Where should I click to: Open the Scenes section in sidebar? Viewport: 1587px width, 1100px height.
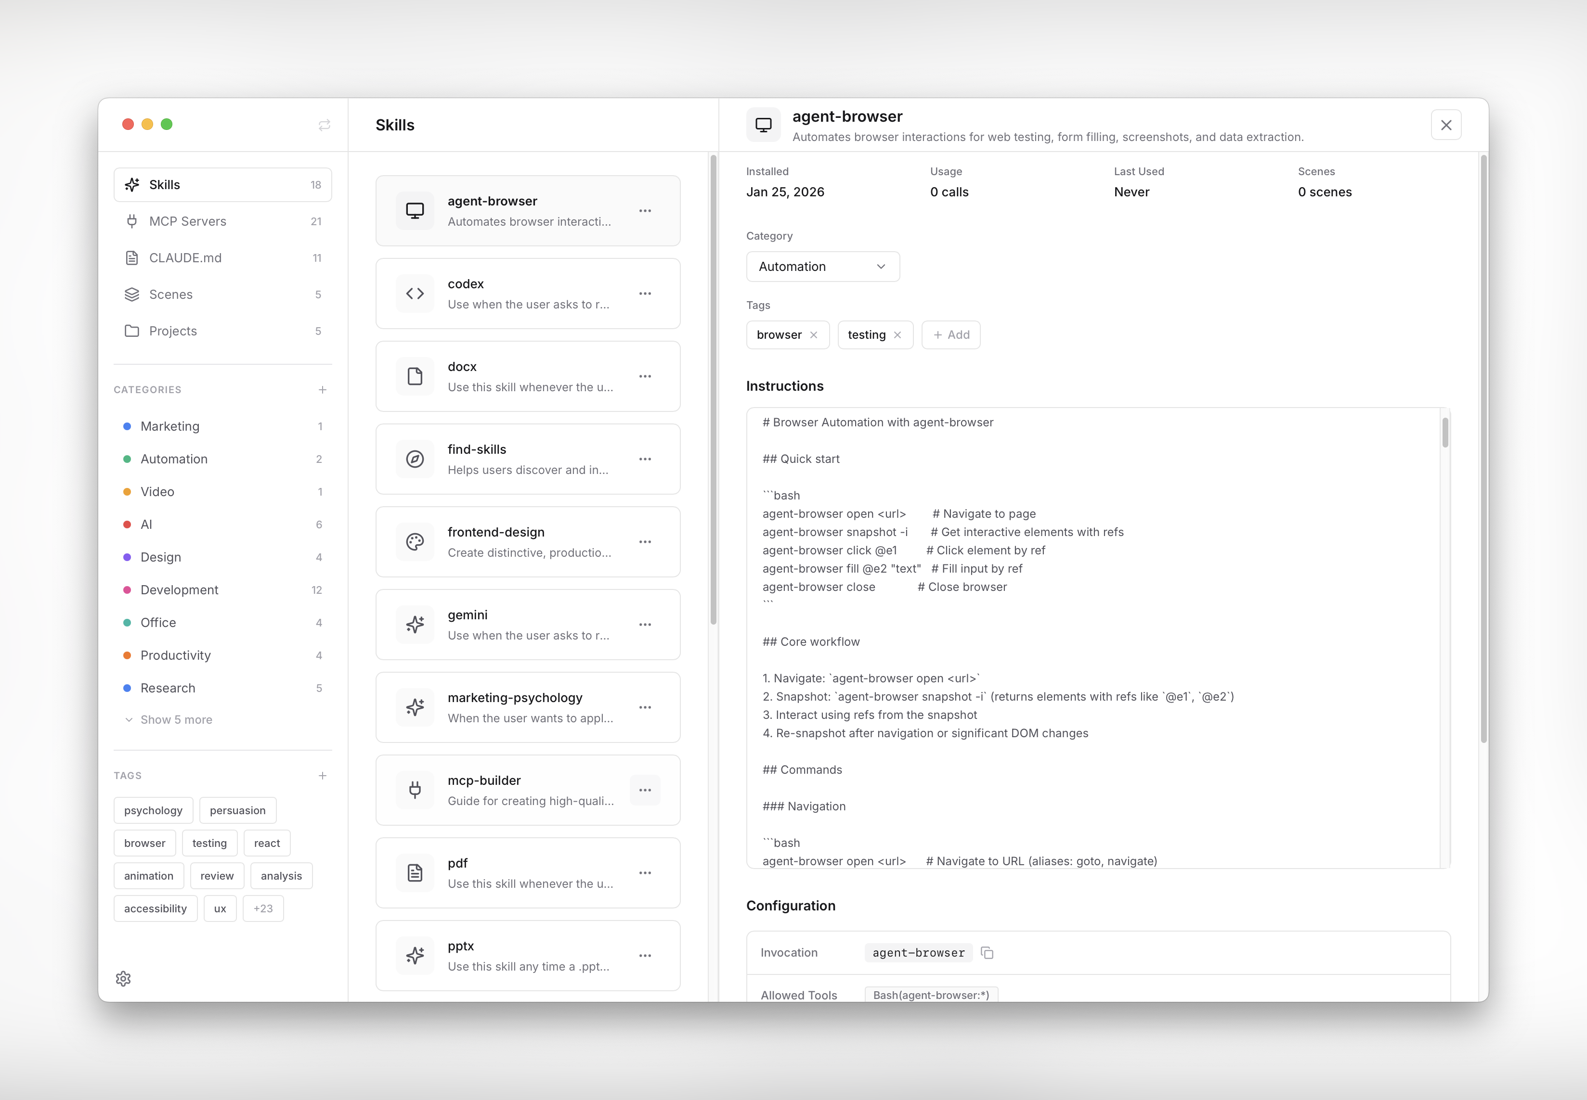[x=170, y=294]
